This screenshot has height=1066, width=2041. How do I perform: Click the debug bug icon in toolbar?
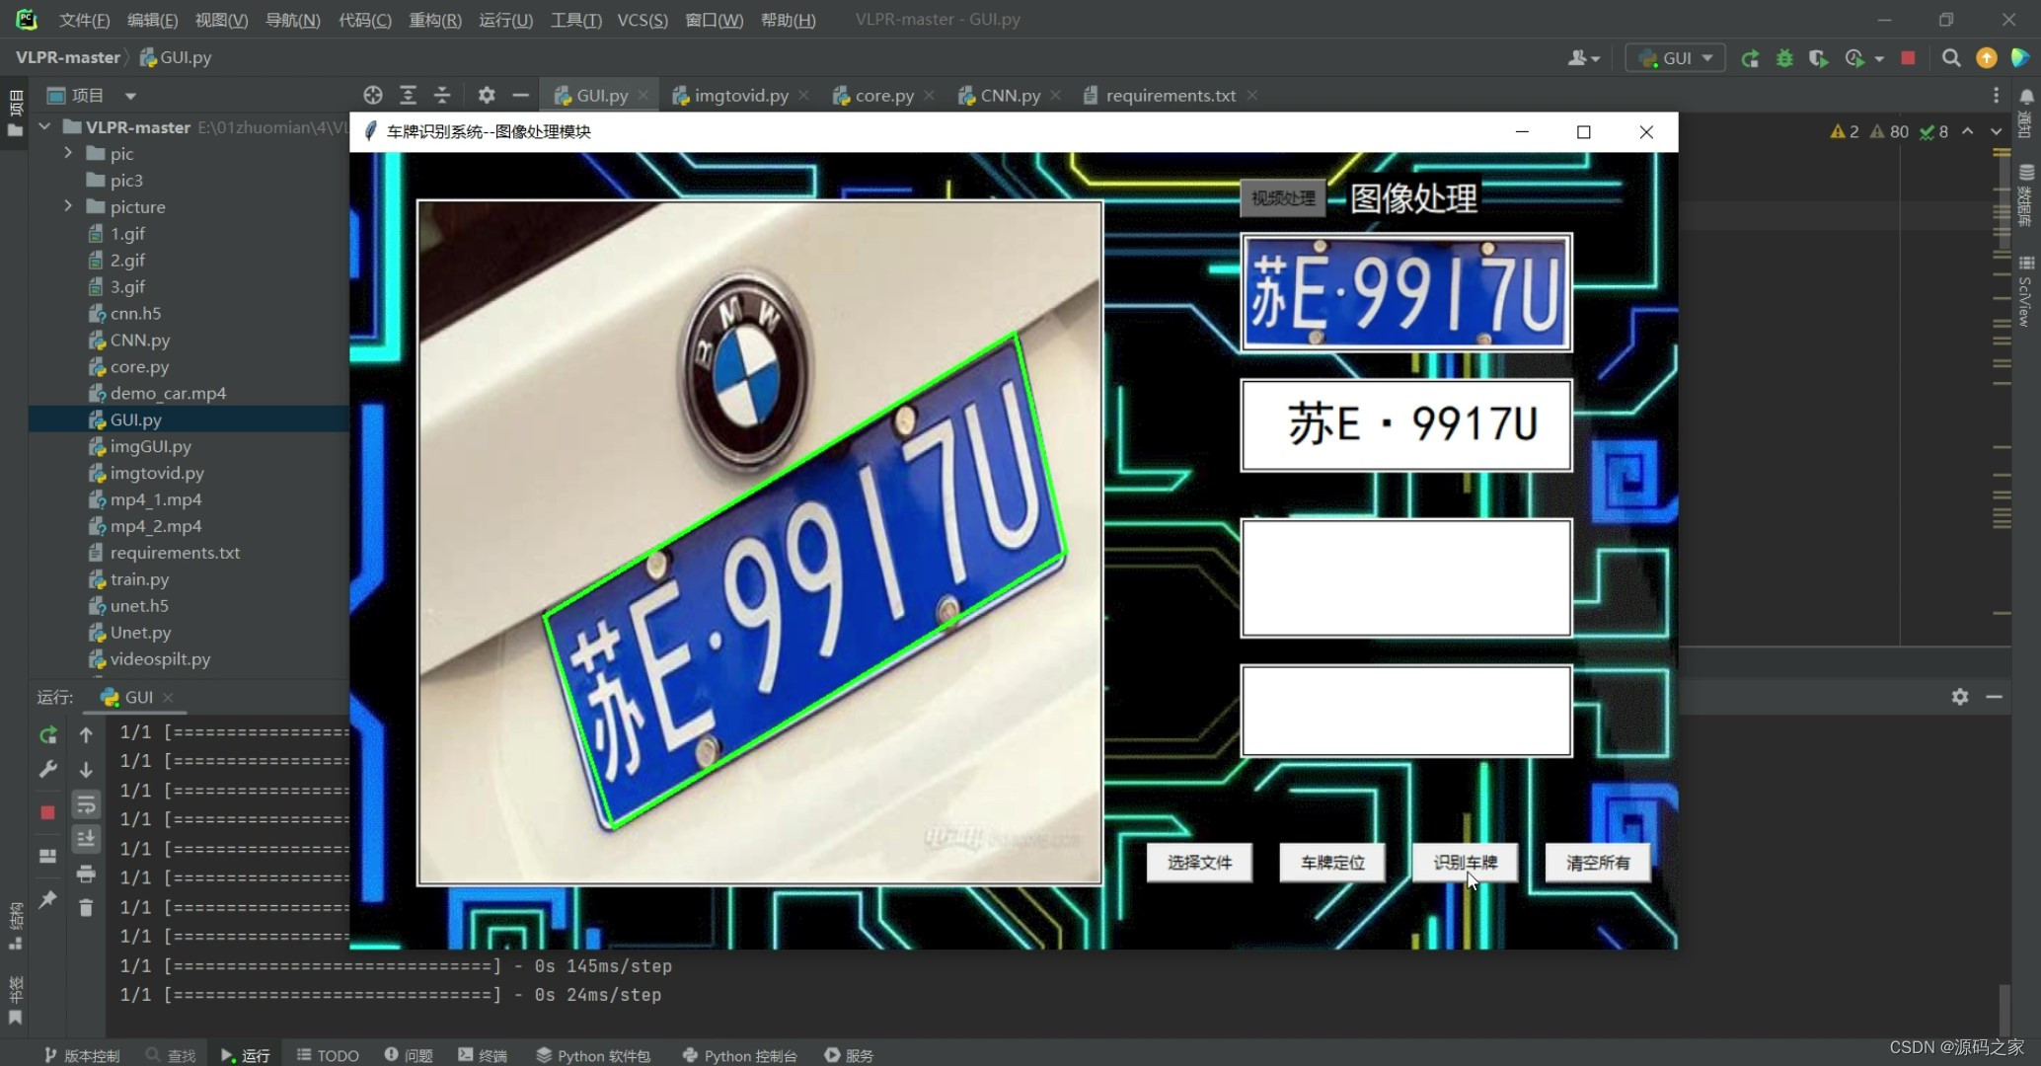[1784, 58]
